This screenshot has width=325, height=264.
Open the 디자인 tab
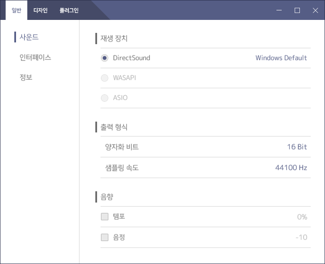coord(40,10)
